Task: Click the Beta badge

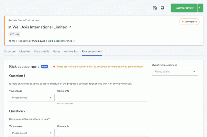Action: click(x=45, y=67)
